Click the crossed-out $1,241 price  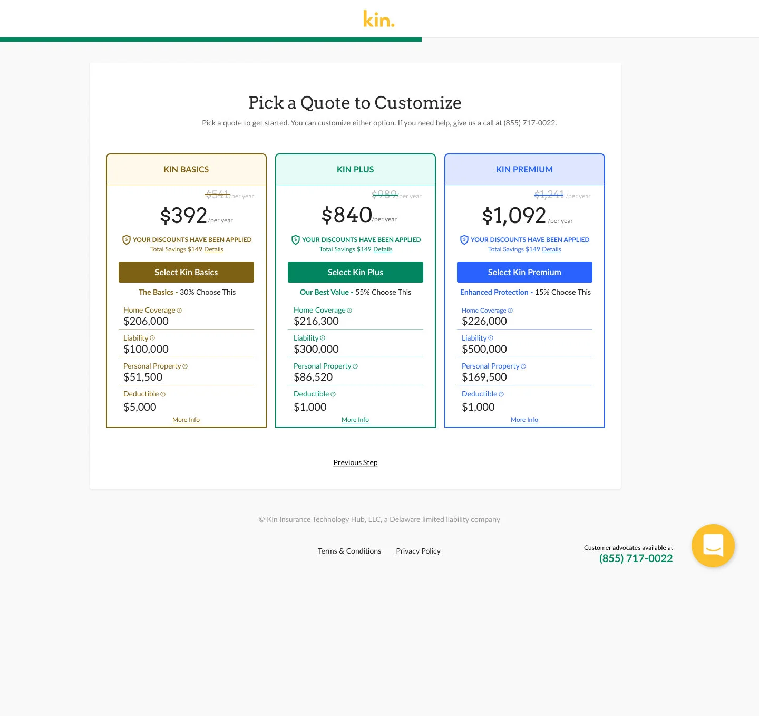[549, 195]
